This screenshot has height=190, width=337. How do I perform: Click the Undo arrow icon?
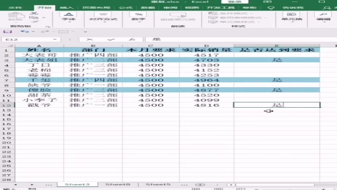pos(25,32)
